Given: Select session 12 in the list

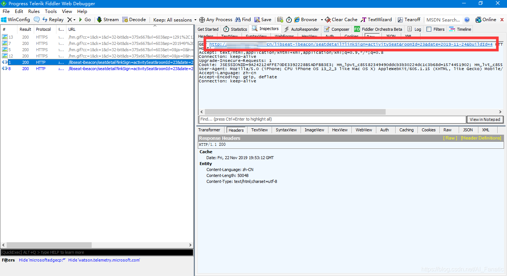Looking at the screenshot, I should [x=97, y=56].
